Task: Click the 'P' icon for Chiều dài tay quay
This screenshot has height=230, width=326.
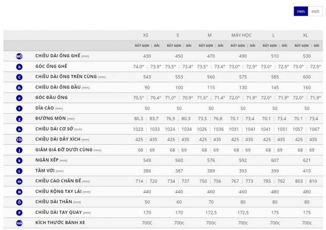Action: (x=20, y=213)
